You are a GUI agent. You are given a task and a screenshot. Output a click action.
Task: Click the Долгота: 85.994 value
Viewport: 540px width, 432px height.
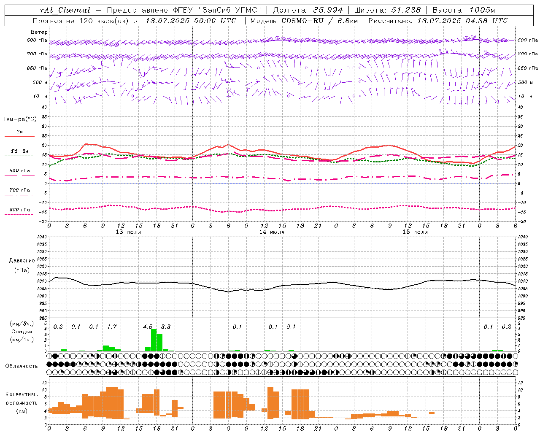click(x=308, y=10)
